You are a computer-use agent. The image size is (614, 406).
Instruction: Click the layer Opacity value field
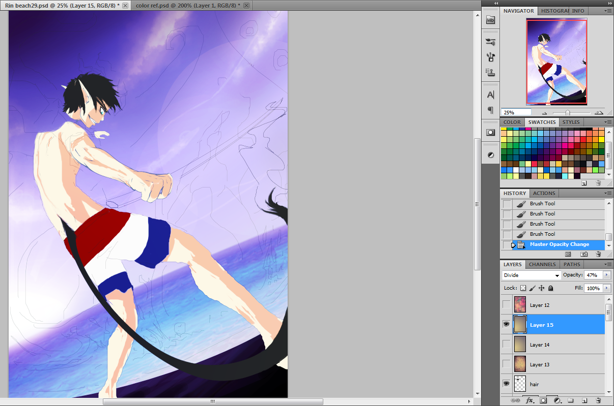pyautogui.click(x=593, y=275)
